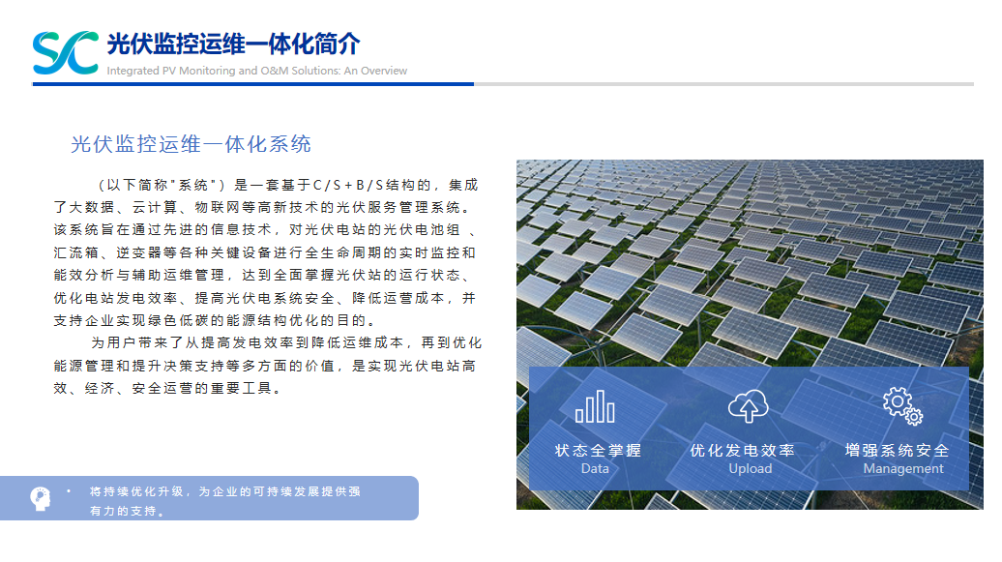Select the paragraph beginning 为用户带来了
Viewport: 1002px width, 562px height.
(265, 365)
